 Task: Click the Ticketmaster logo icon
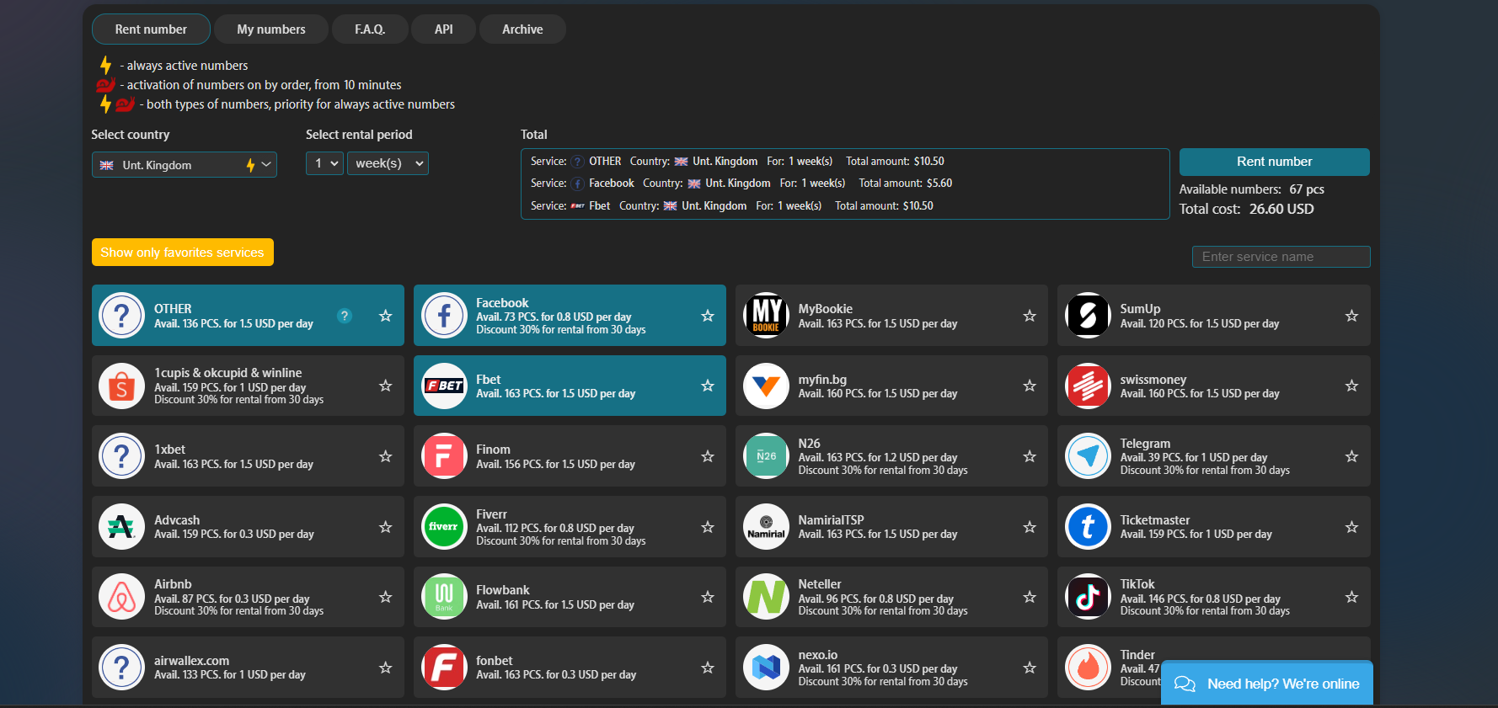point(1088,527)
